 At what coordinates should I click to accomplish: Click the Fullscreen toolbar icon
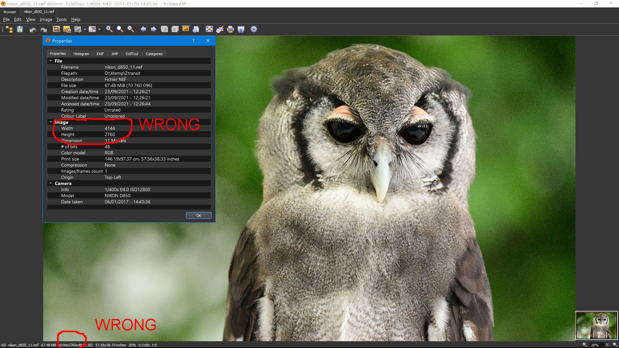tap(209, 29)
